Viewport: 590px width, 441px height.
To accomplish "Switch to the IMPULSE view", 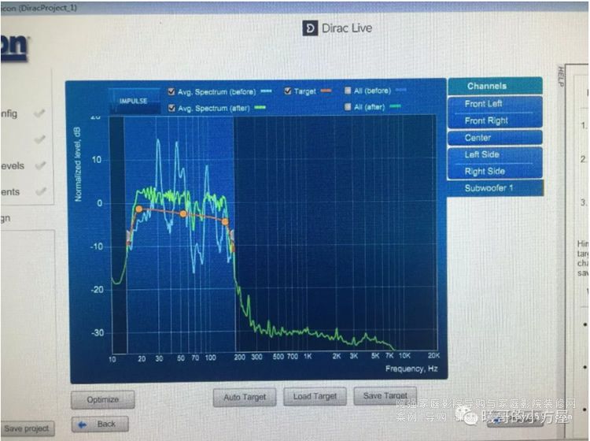I will (x=133, y=102).
